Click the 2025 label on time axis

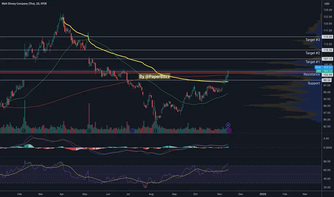[263, 194]
